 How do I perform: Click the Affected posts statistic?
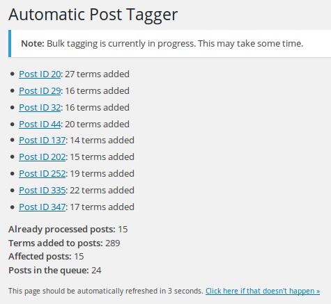46,257
